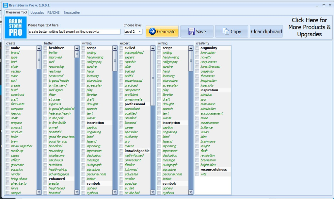Open the README! tab
334x199 pixels.
click(54, 13)
